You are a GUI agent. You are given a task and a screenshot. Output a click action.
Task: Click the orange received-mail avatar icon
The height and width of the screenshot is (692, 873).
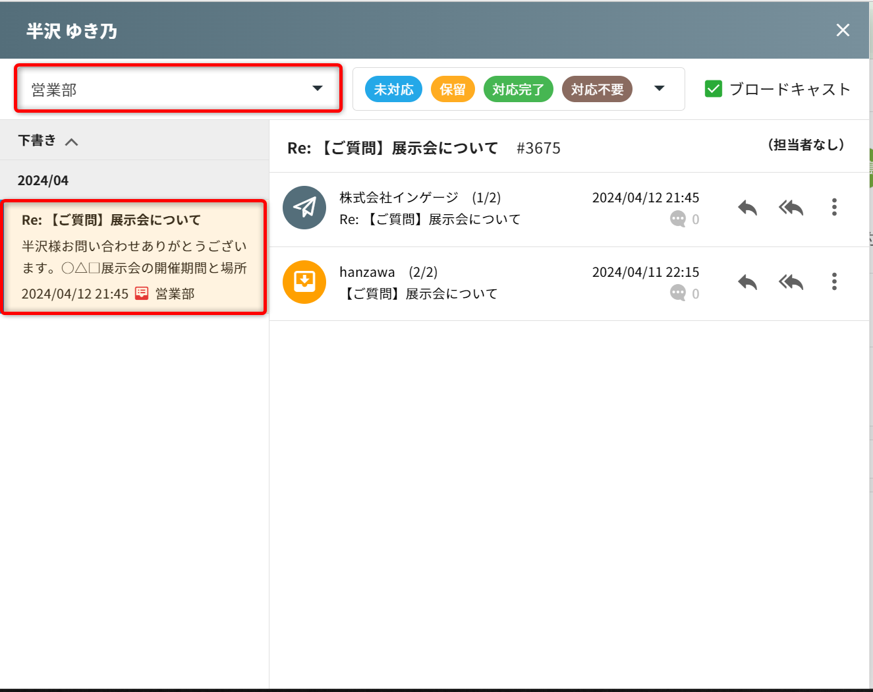[304, 282]
